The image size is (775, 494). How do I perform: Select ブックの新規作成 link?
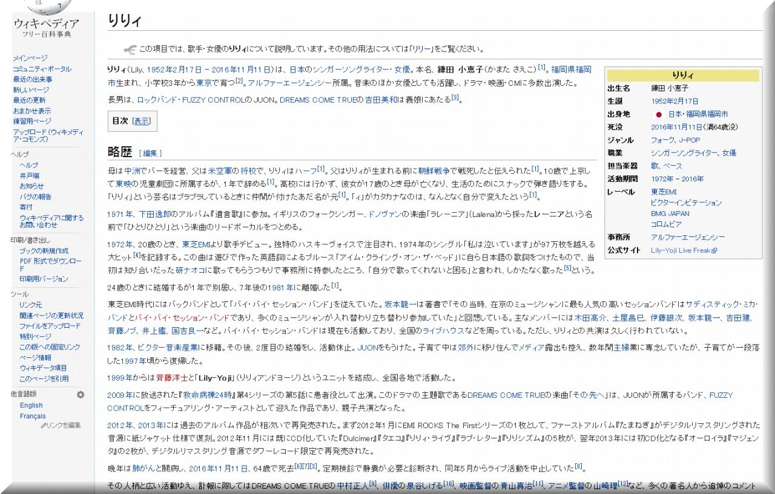click(x=44, y=250)
